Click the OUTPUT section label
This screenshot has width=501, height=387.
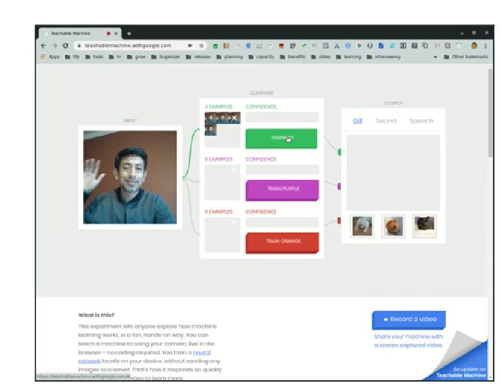point(393,103)
